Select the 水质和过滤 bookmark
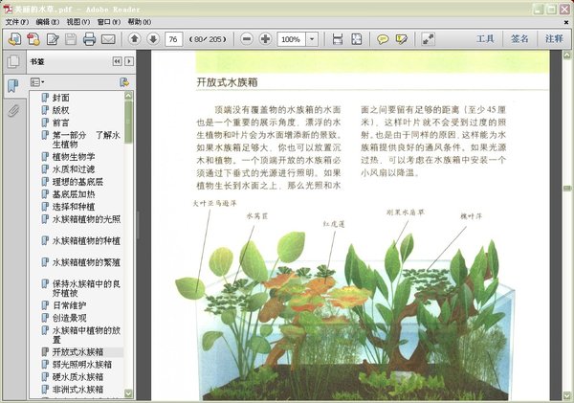The height and width of the screenshot is (403, 574). [x=74, y=169]
